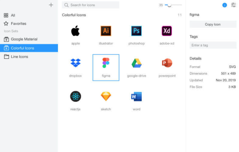This screenshot has width=239, height=152.
Task: Select the dropbox icon
Action: click(x=75, y=63)
